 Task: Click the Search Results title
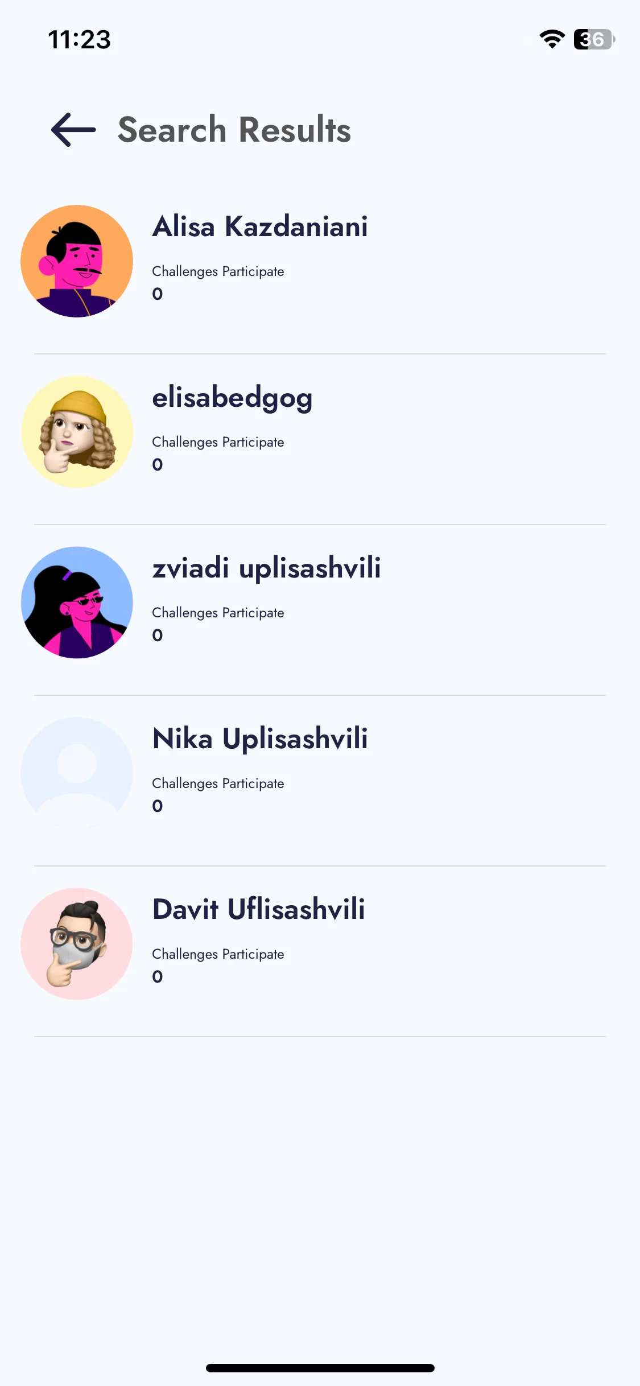tap(234, 130)
